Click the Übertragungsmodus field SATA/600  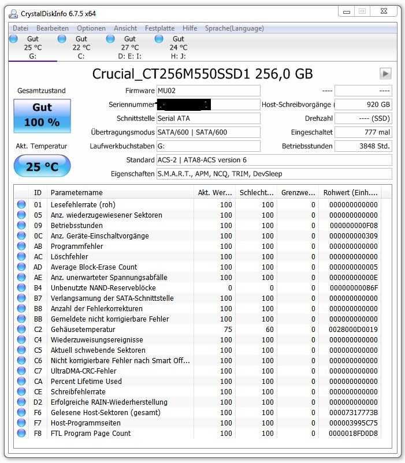tap(208, 132)
